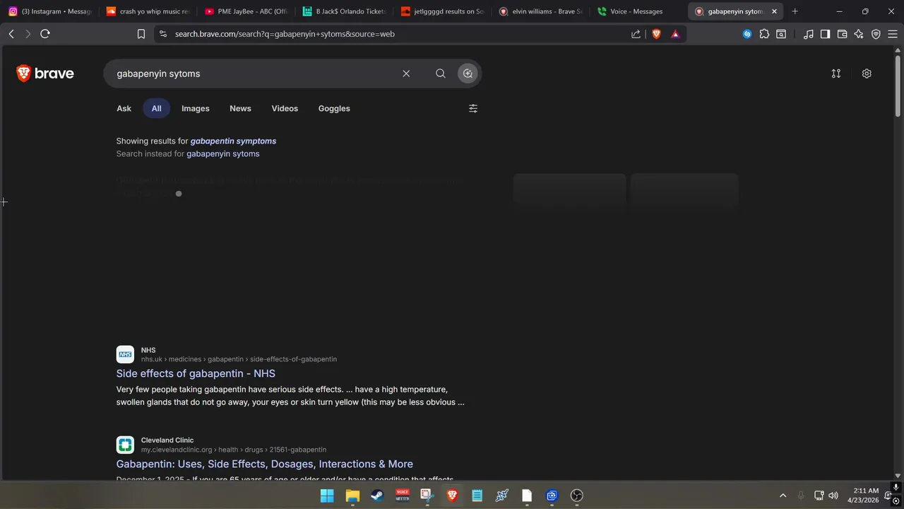Image resolution: width=904 pixels, height=509 pixels.
Task: Open the Shazam extension
Action: click(747, 34)
